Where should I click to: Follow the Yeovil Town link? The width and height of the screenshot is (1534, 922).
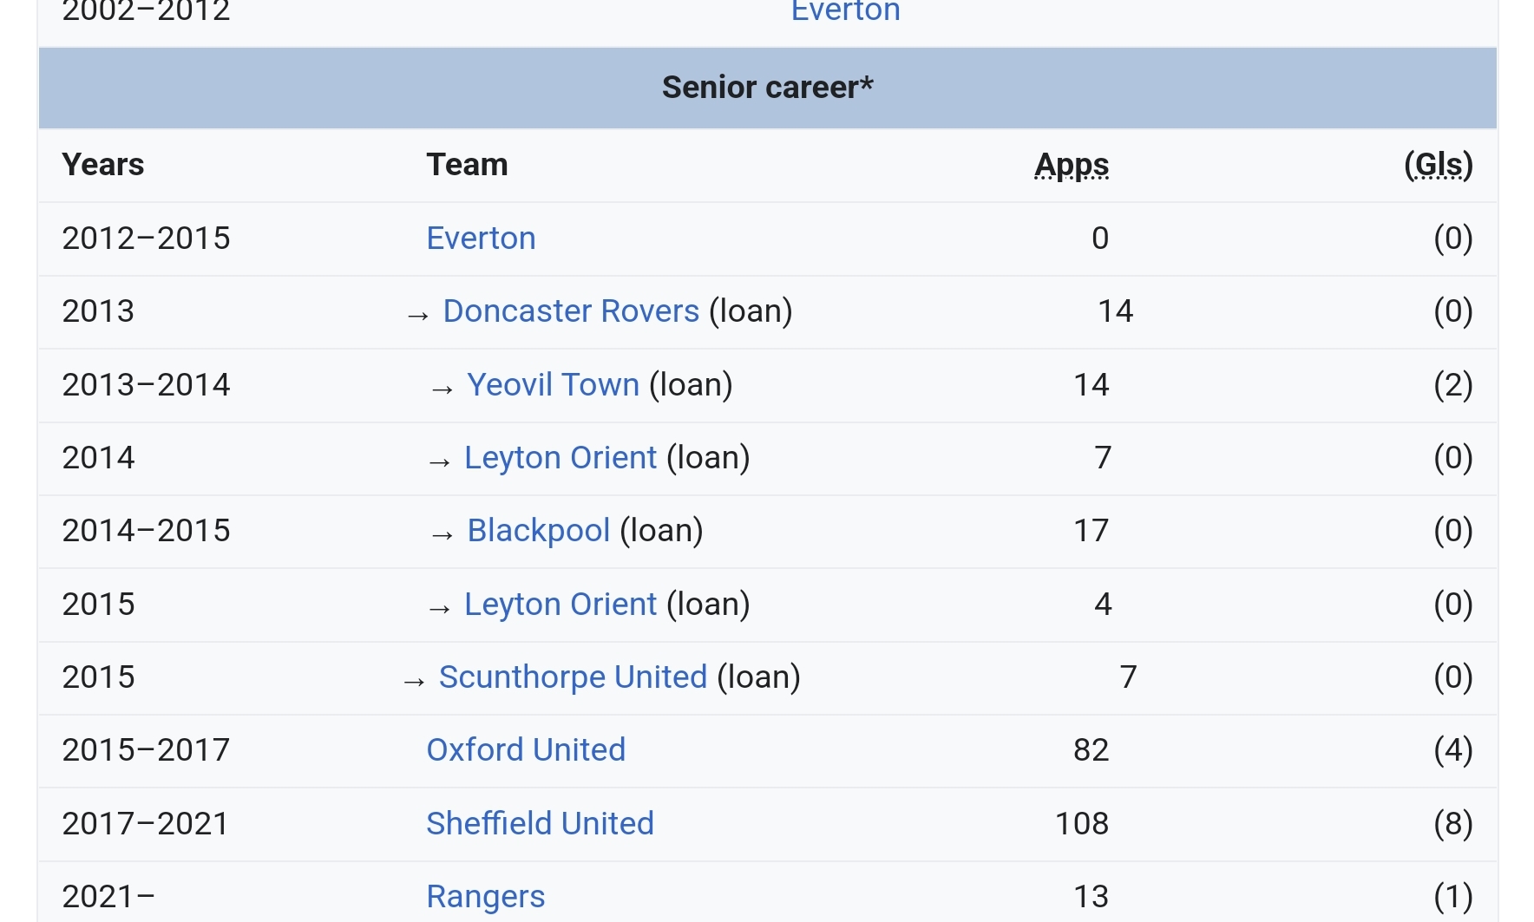(x=553, y=385)
